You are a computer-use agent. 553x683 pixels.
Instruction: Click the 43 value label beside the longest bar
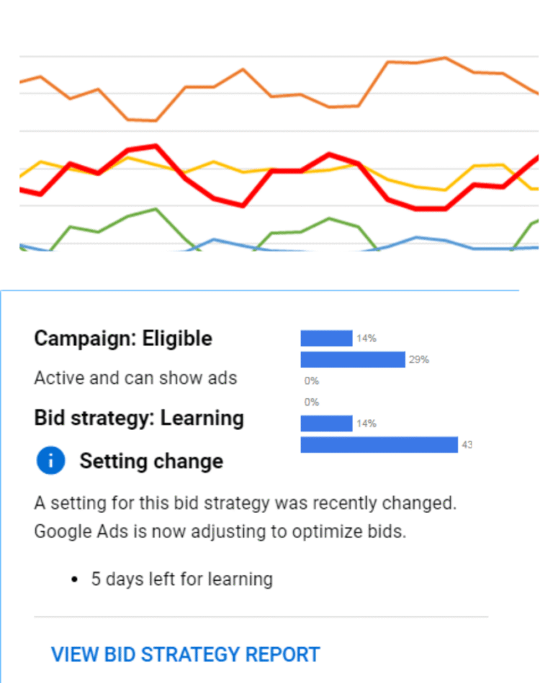[x=467, y=445]
